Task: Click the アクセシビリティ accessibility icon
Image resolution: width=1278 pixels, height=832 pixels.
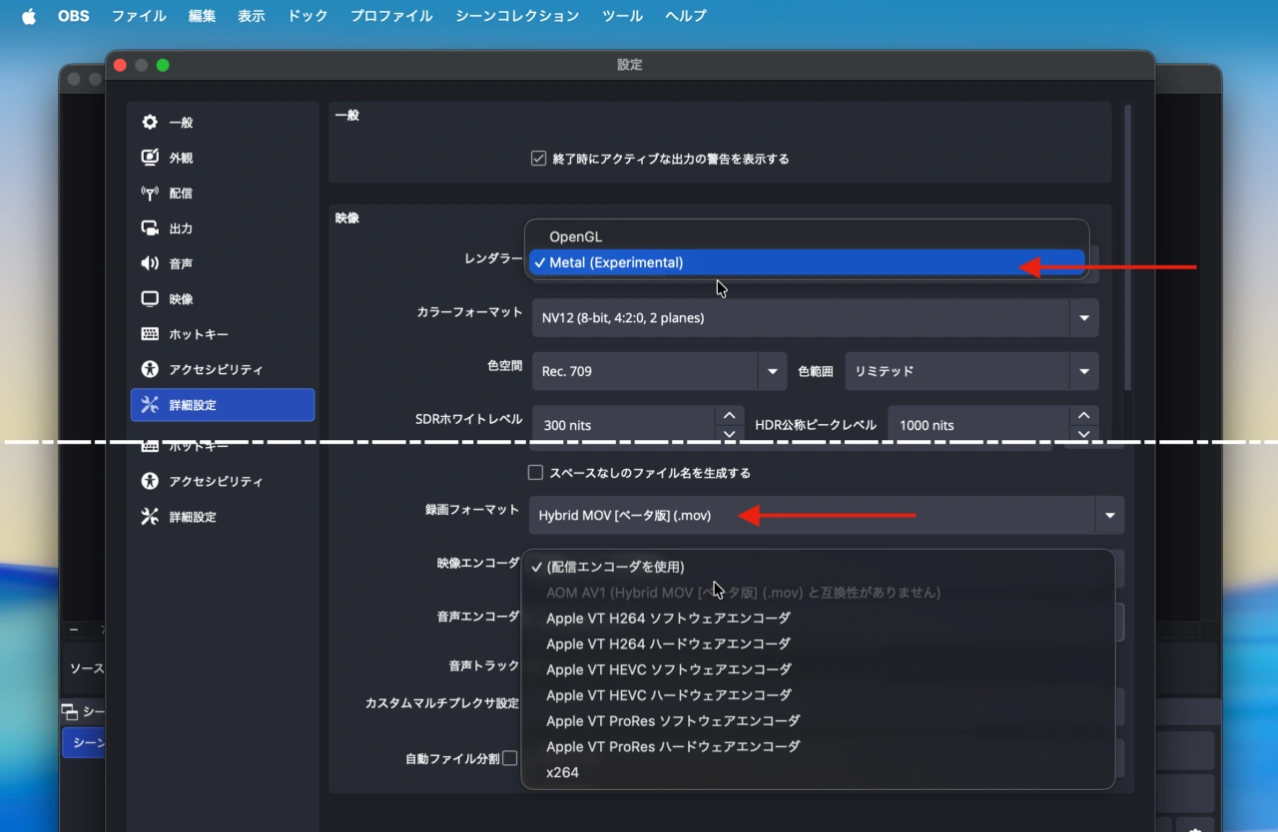Action: [x=148, y=368]
